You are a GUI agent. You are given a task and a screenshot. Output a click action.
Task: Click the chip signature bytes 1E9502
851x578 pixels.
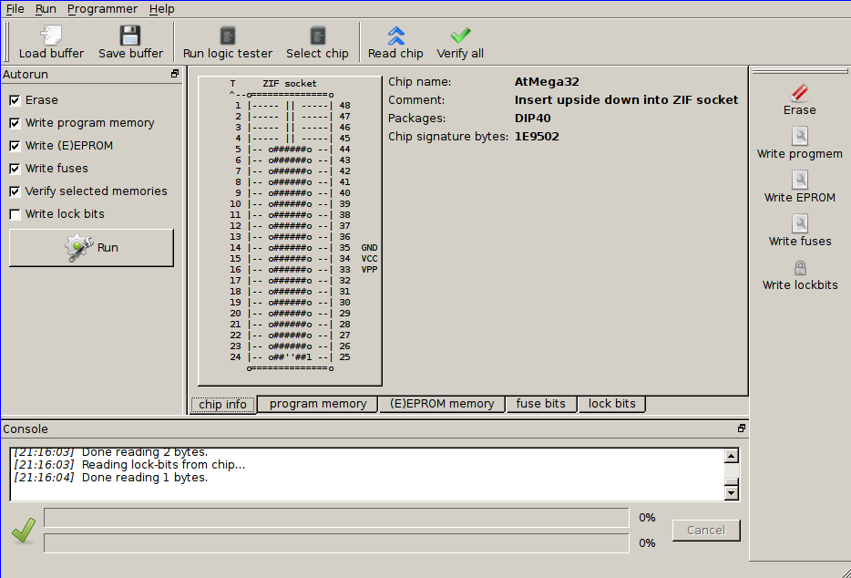pos(537,137)
